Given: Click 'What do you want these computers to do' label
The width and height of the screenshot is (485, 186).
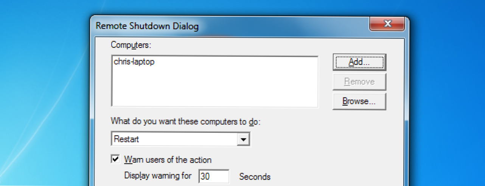Looking at the screenshot, I should (x=186, y=121).
